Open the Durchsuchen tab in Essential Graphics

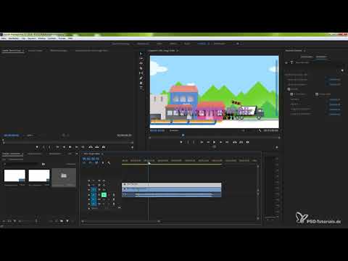point(307,57)
